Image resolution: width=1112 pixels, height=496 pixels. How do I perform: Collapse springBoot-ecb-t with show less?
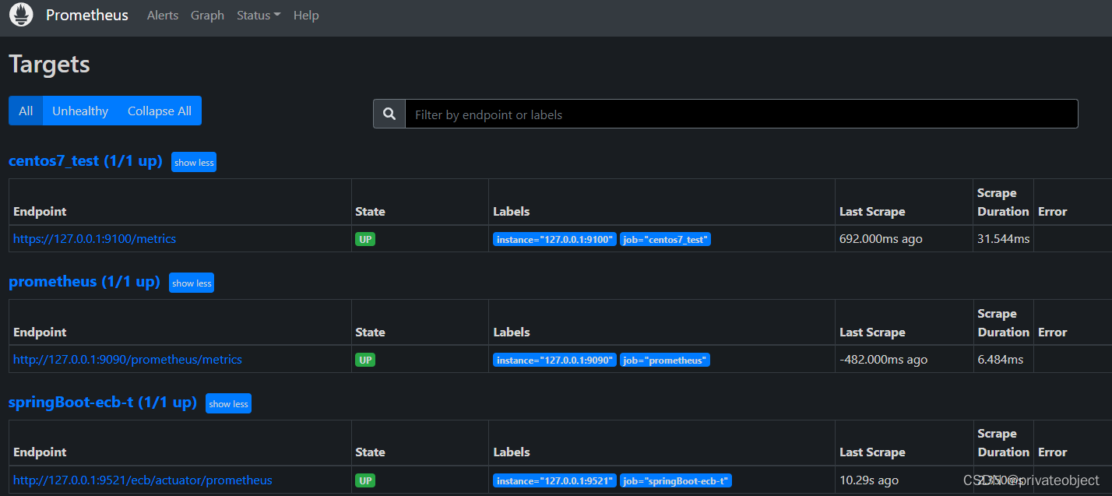229,403
